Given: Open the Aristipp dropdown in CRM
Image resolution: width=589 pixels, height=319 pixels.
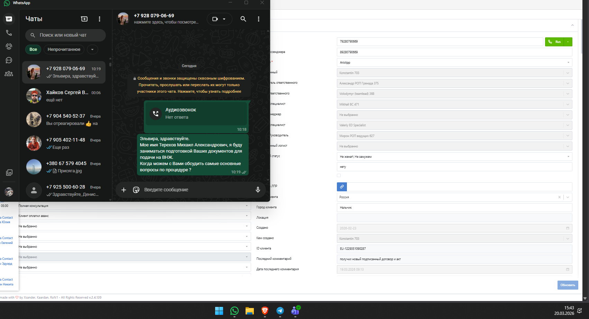Looking at the screenshot, I should pos(454,63).
